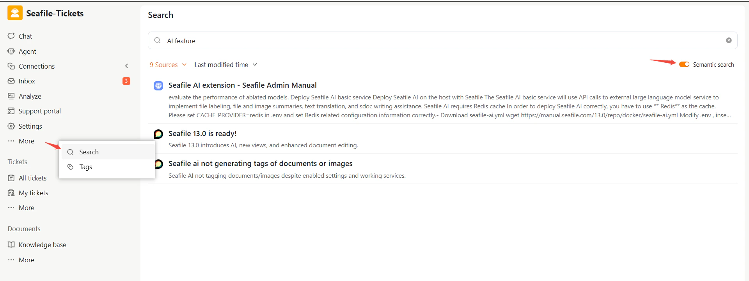Click the Tickets section heading

coord(18,162)
